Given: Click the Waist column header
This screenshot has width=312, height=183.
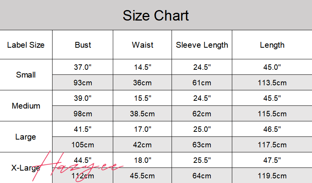Looking at the screenshot, I should 142,45.
